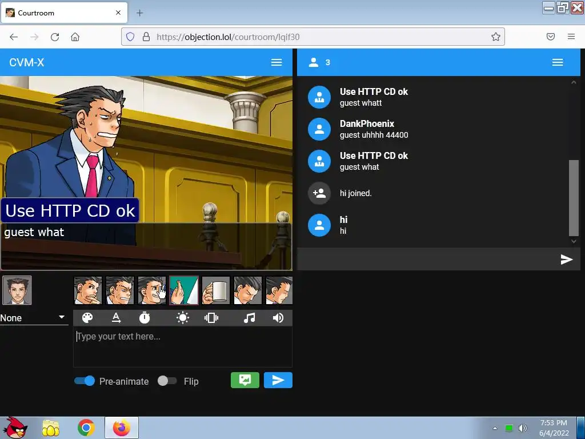Click the 'guest uhhhh 44400' message

click(x=374, y=135)
